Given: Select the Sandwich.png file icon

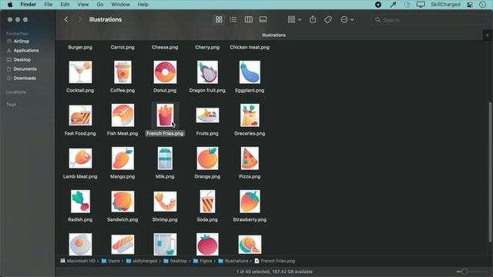Looking at the screenshot, I should (122, 202).
